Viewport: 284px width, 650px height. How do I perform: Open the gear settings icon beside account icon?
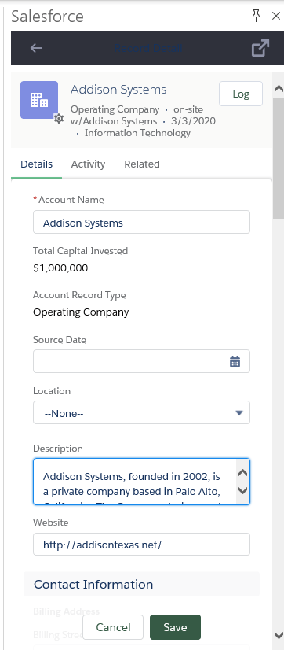pyautogui.click(x=59, y=119)
